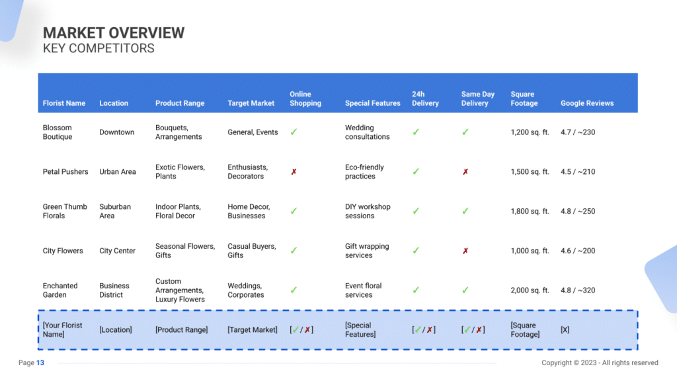Click the Weddings, Corporates cell
This screenshot has height=381, width=677.
tap(246, 290)
